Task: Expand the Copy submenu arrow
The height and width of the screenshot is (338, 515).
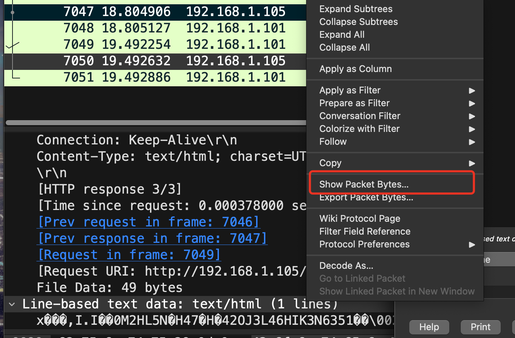Action: 472,163
